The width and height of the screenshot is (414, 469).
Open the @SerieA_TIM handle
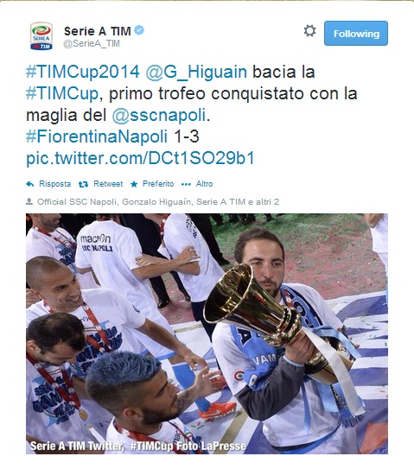coord(92,44)
